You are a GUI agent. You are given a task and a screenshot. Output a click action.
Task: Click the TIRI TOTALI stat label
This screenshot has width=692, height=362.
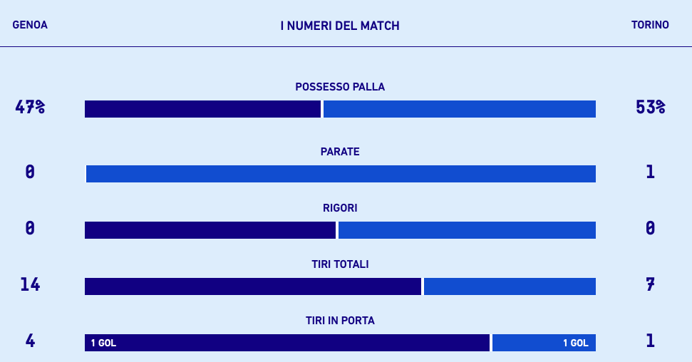click(x=340, y=264)
